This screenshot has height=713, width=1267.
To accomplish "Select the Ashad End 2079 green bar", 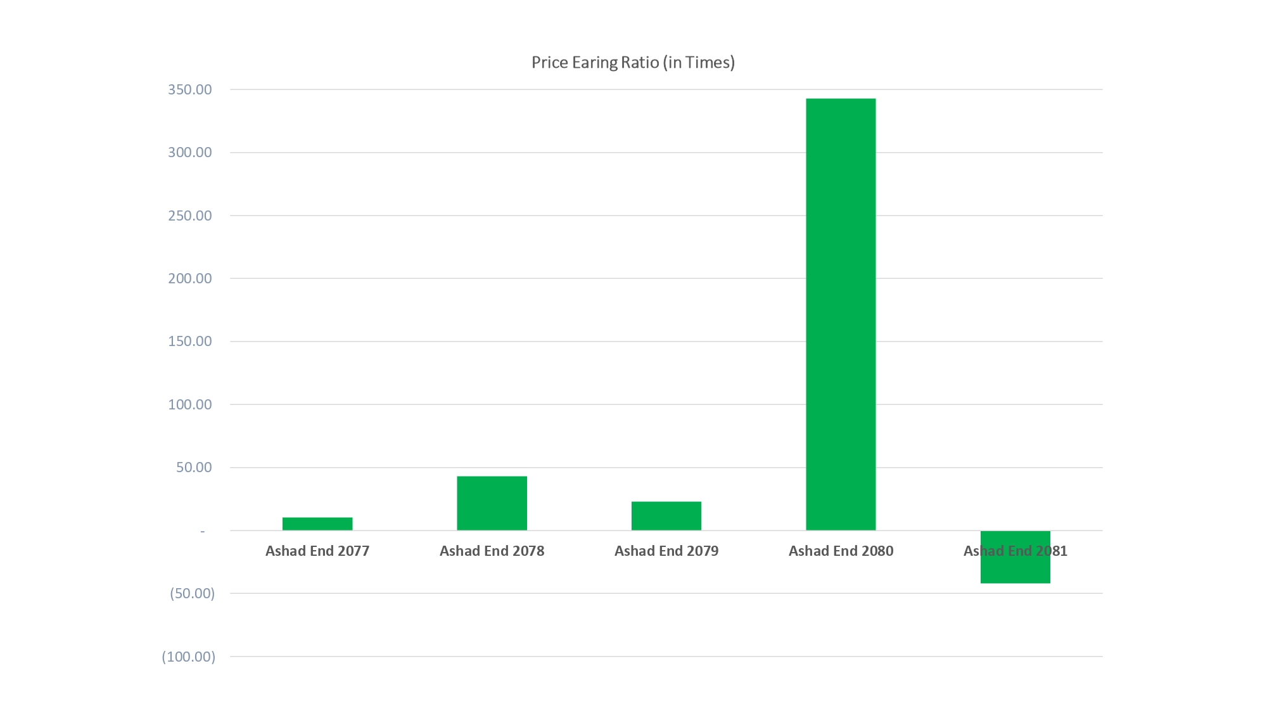I will [666, 516].
